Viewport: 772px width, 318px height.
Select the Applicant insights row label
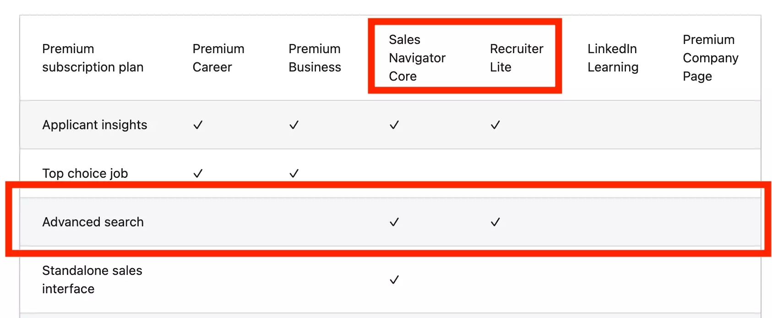[x=95, y=125]
